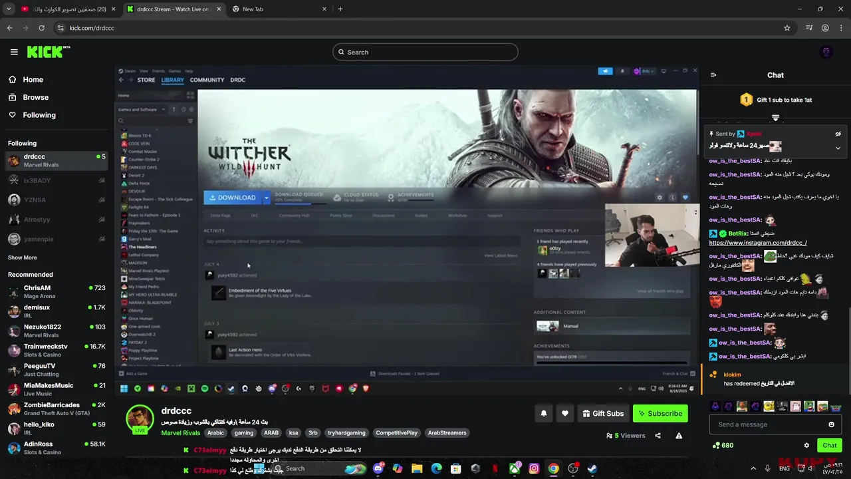Open Microsoft Edge from the taskbar

(x=436, y=468)
